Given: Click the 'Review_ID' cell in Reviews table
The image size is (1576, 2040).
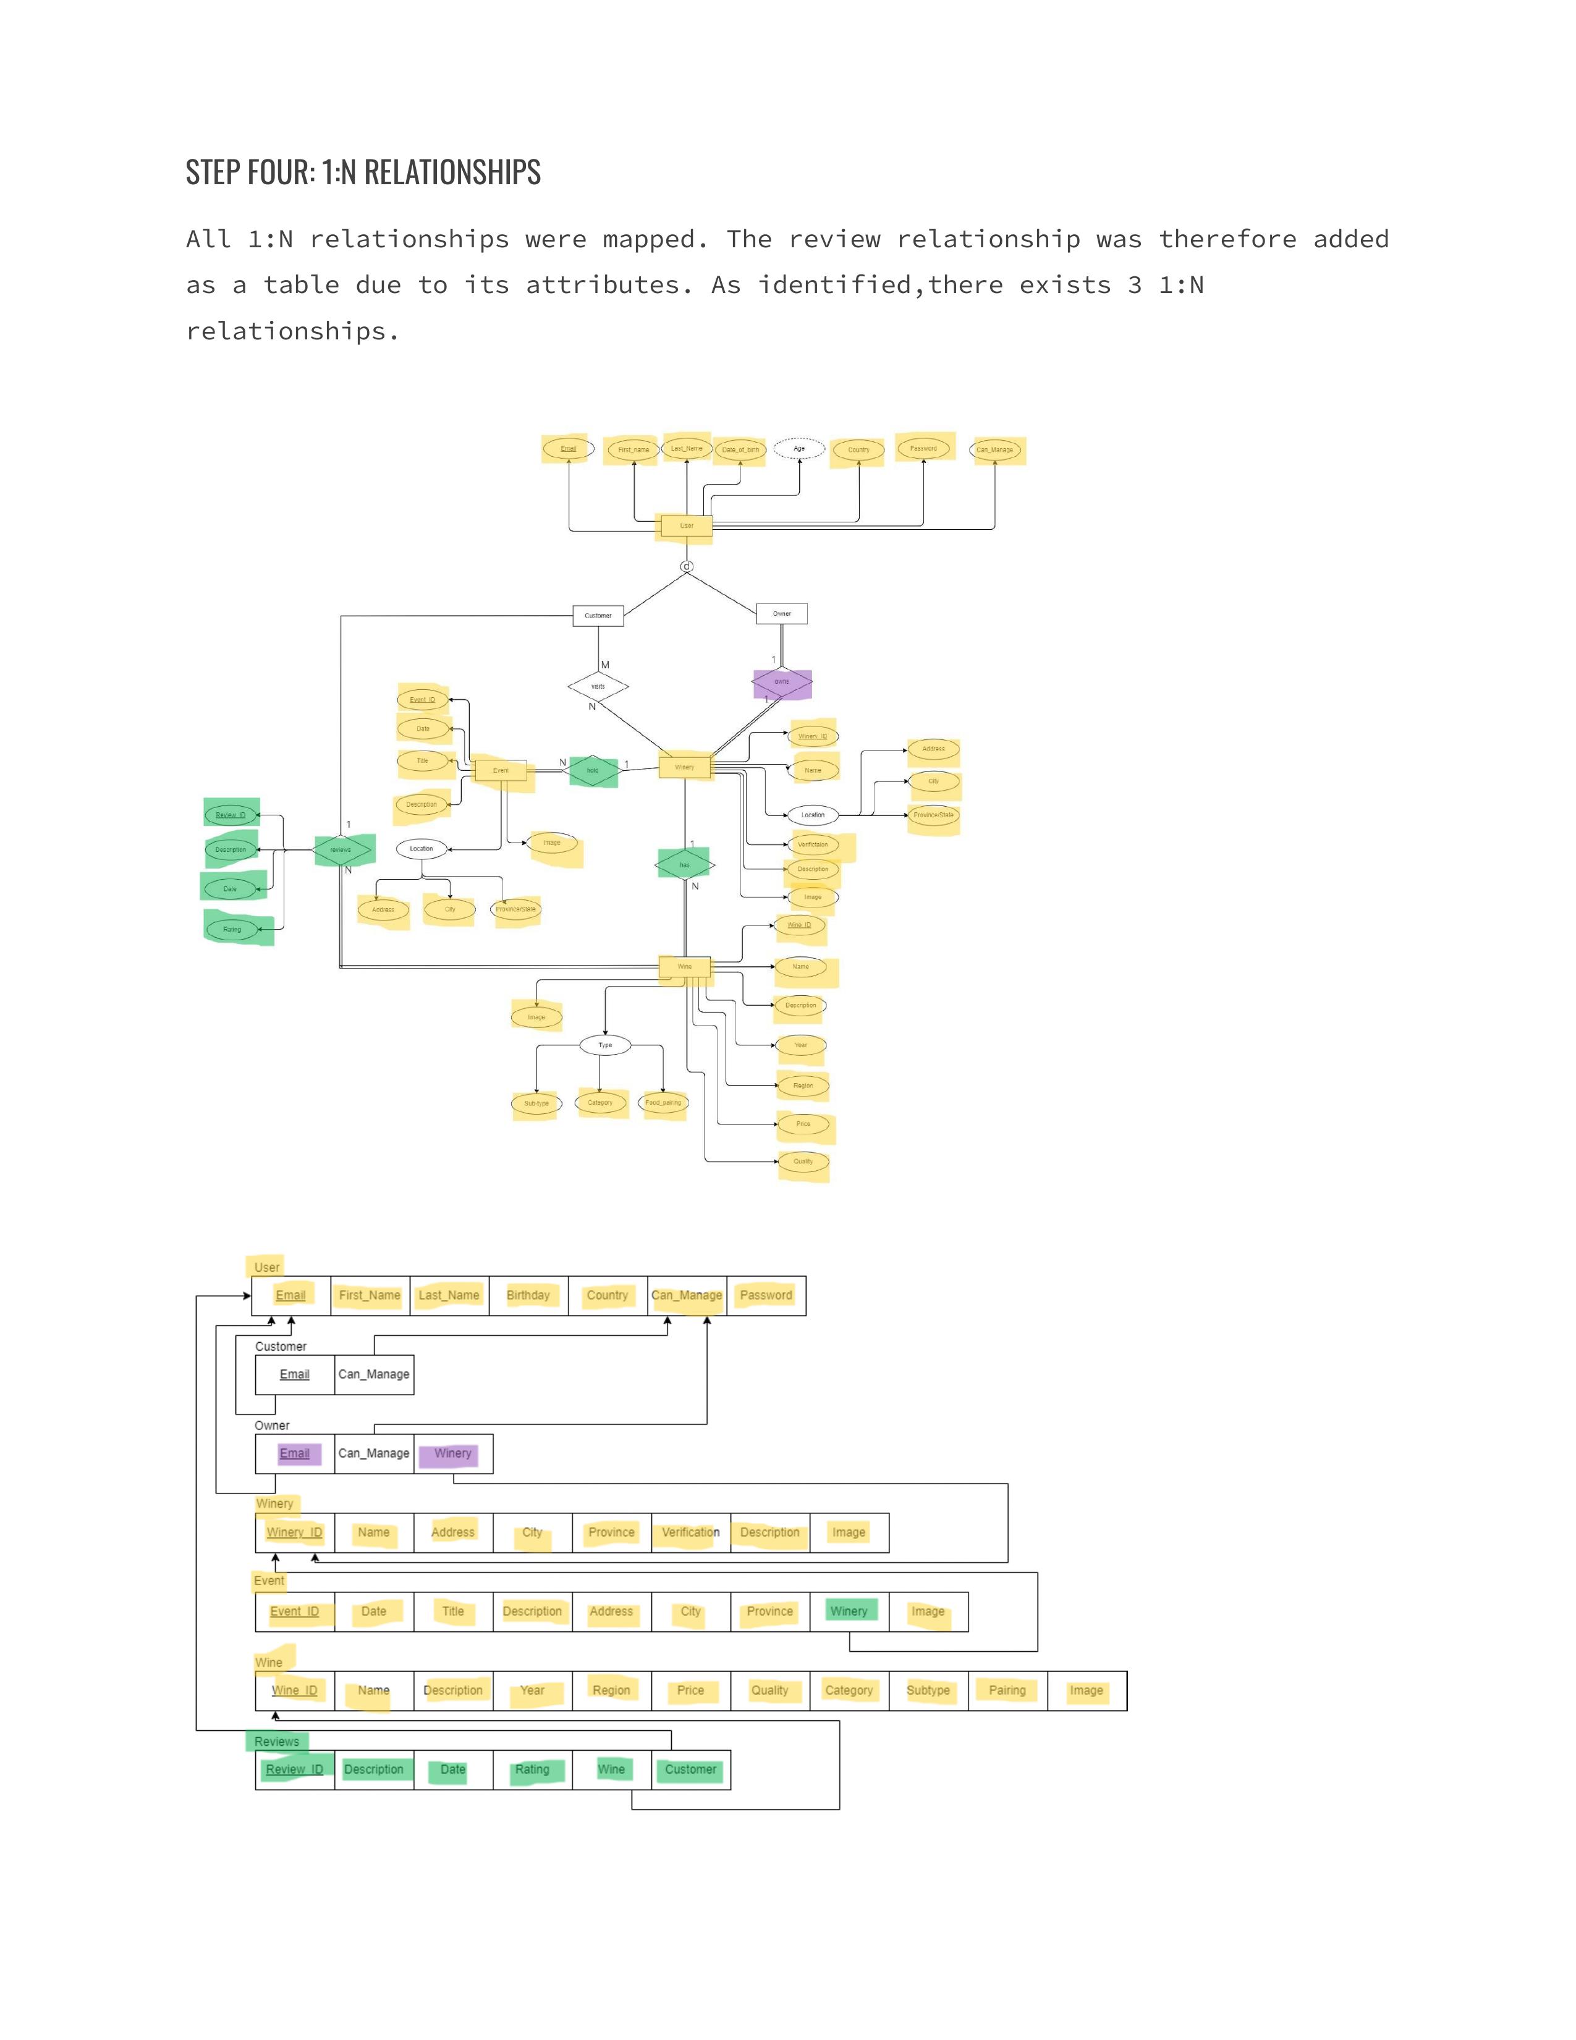Looking at the screenshot, I should pos(294,1769).
